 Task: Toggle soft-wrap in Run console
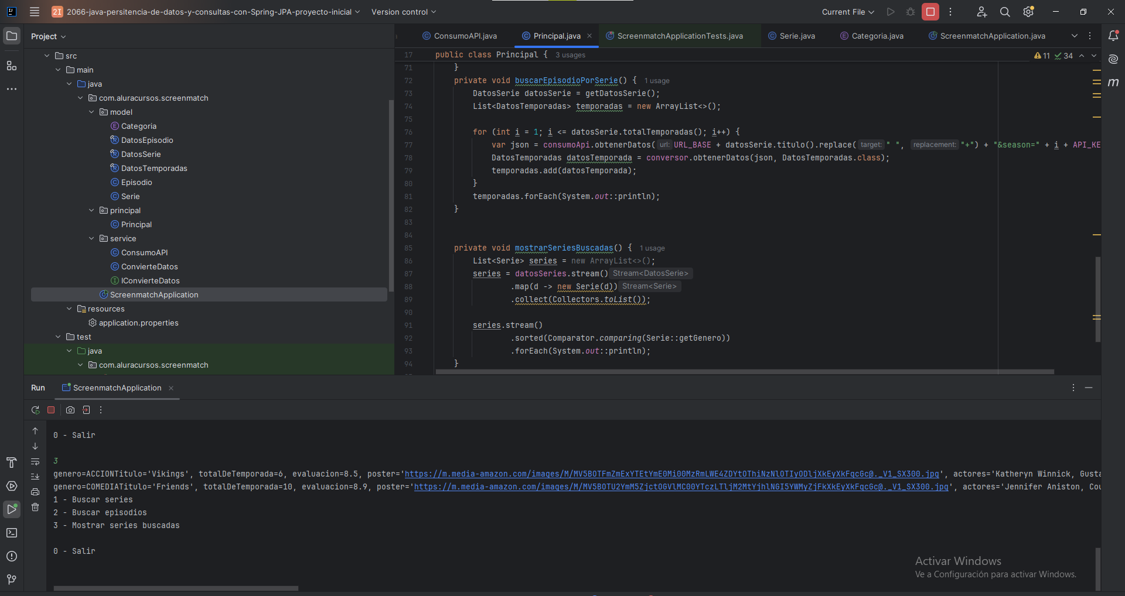35,461
